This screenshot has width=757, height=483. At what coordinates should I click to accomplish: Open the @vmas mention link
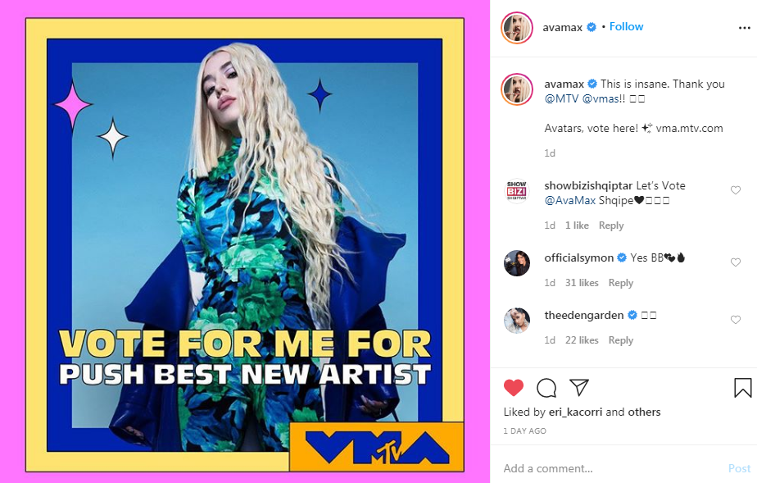pos(600,99)
